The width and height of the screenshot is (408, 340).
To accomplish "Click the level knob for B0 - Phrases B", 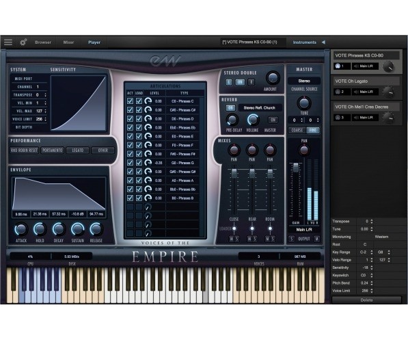I will tap(148, 198).
